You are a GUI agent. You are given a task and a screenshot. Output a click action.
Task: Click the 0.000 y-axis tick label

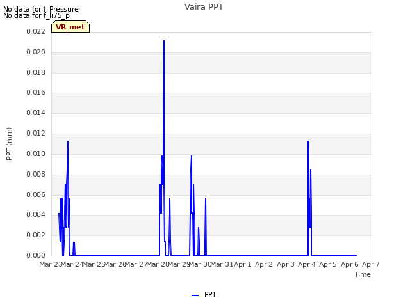point(36,255)
